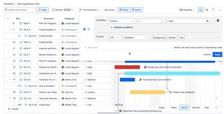The width and height of the screenshot is (224, 114).
Task: Open the Assignee format column dropdown
Action: tap(137, 37)
